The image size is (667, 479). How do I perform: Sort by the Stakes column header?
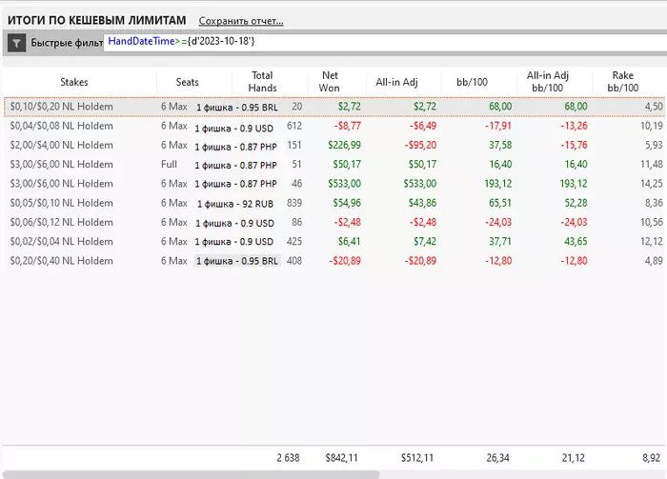(74, 82)
